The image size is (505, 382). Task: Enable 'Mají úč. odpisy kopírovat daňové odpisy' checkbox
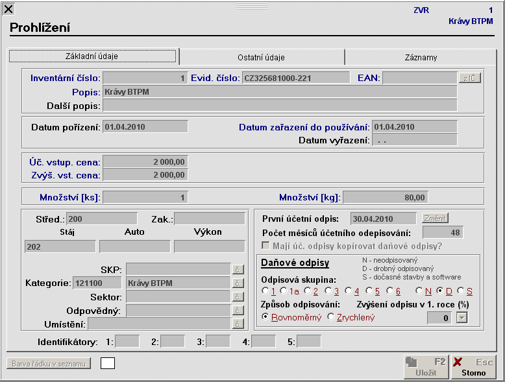[265, 246]
